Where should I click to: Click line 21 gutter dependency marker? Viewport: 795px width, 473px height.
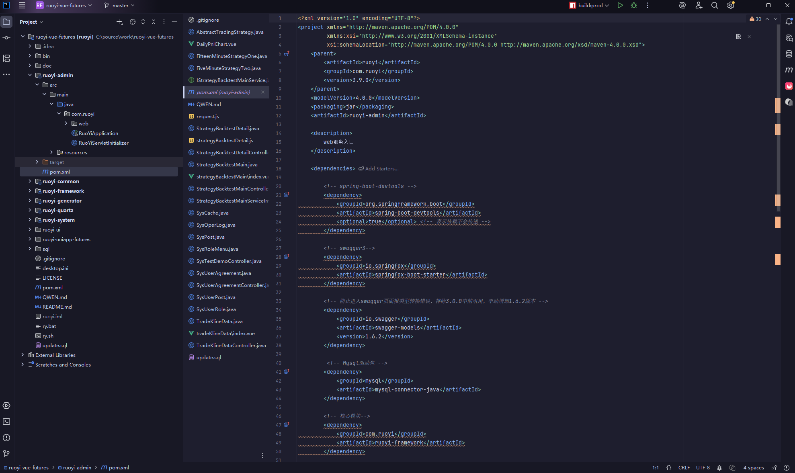pos(287,195)
